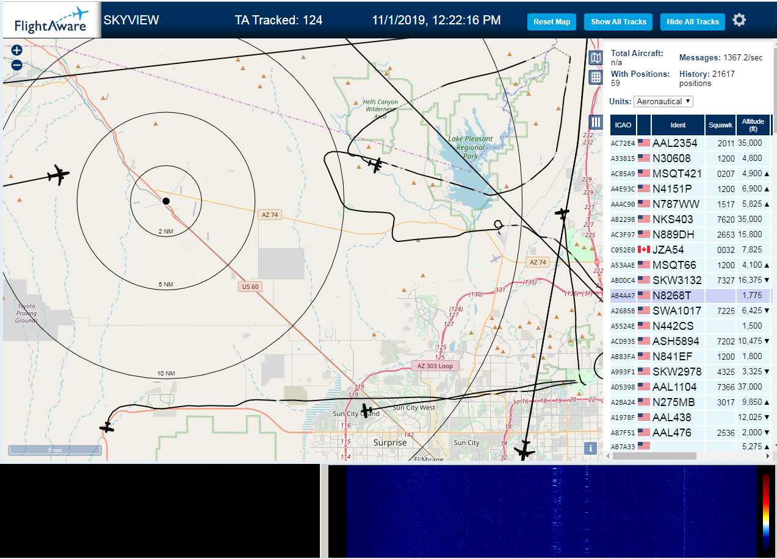Click the Messages rate 1367.2/sec text
Image resolution: width=777 pixels, height=559 pixels.
point(721,57)
